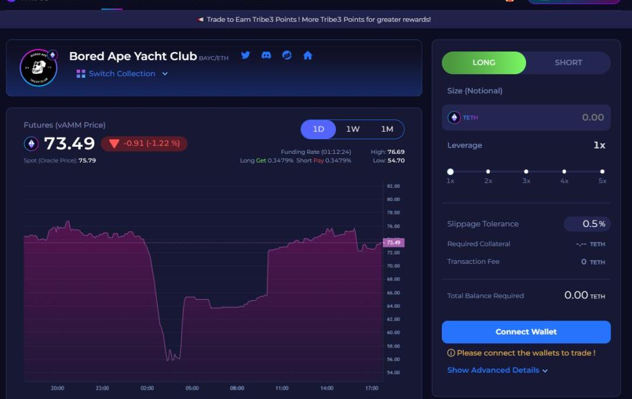
Task: Click the 73.49 futures price value
Action: coord(69,143)
